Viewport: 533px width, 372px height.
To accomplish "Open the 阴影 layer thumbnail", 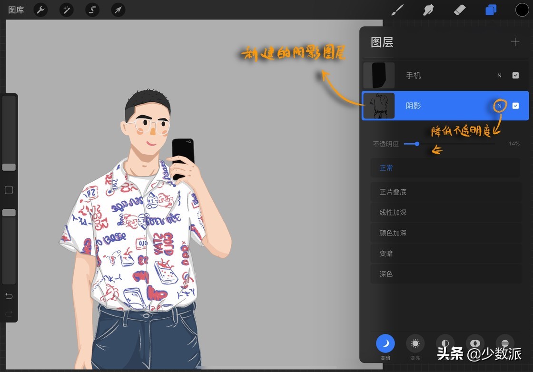I will tap(378, 106).
